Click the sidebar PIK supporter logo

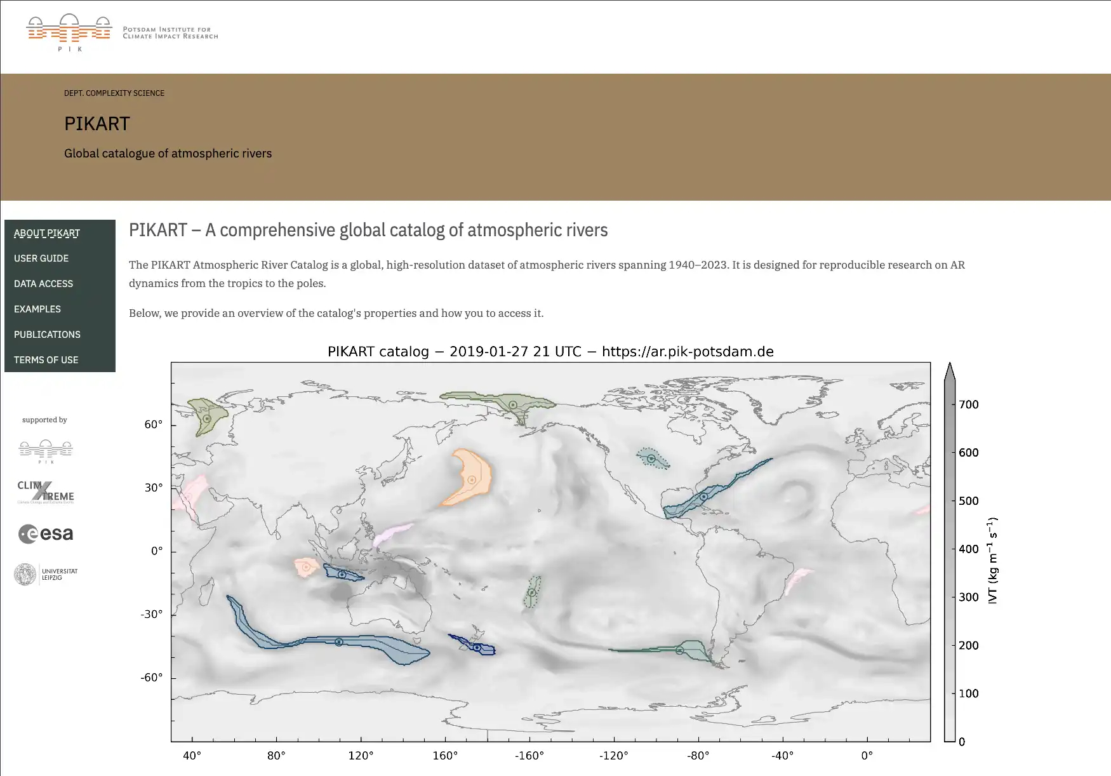tap(46, 451)
